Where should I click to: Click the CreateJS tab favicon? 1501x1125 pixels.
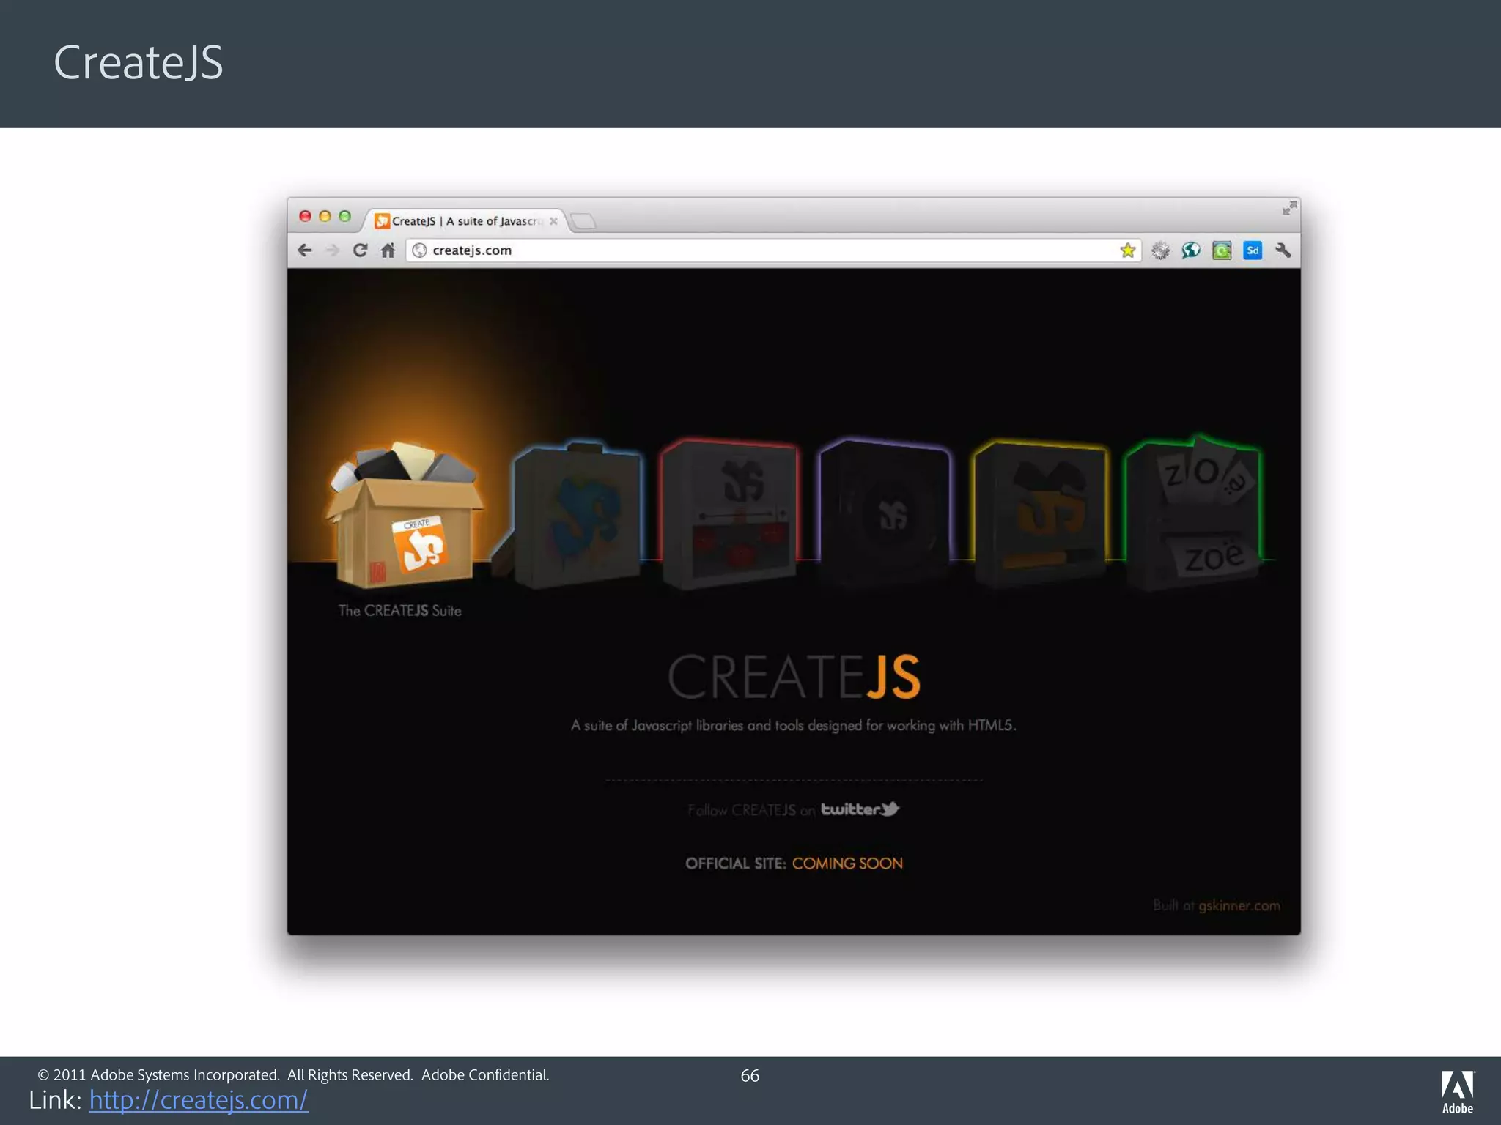tap(382, 220)
